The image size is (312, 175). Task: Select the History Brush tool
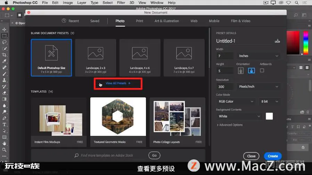tap(4, 87)
